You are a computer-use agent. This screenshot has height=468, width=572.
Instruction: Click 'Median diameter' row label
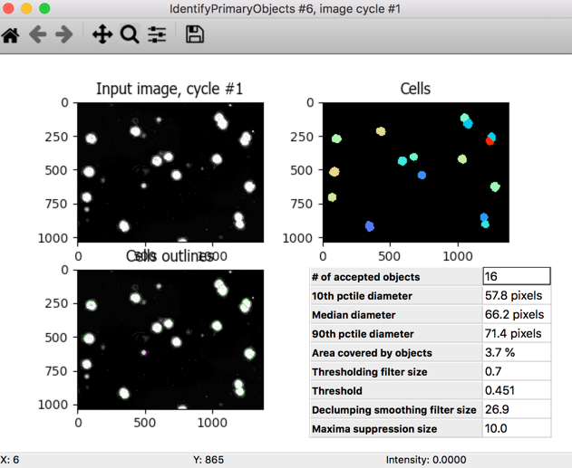[x=354, y=315]
